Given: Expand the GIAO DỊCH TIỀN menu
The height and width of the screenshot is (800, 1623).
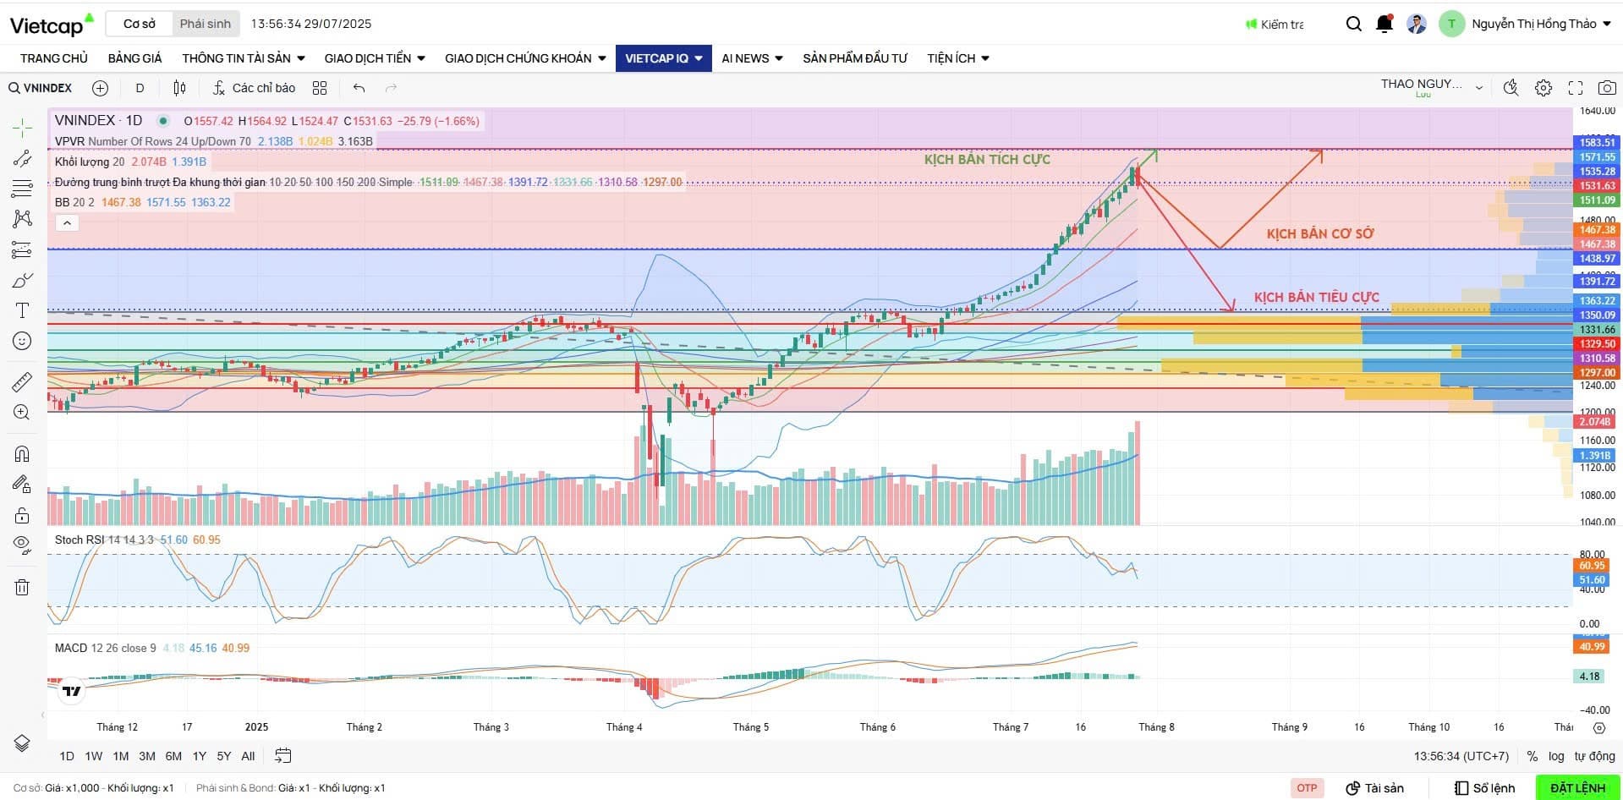Looking at the screenshot, I should (x=375, y=58).
